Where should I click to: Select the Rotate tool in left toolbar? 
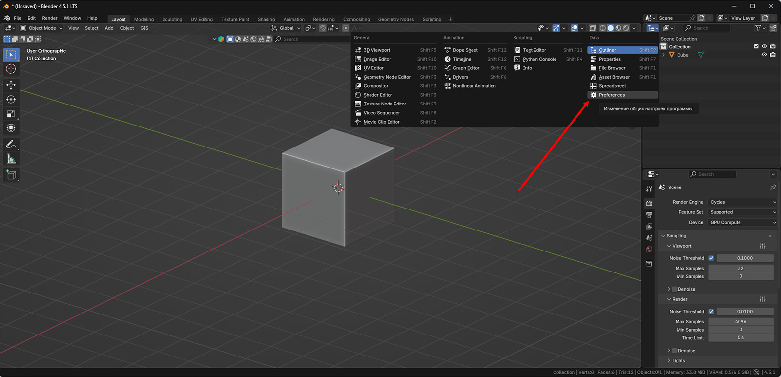tap(11, 100)
